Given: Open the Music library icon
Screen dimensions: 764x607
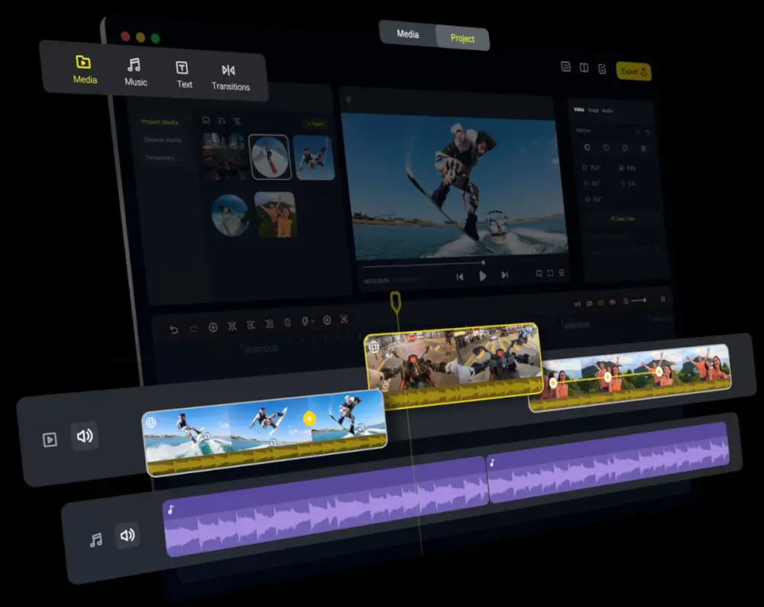Looking at the screenshot, I should point(134,66).
